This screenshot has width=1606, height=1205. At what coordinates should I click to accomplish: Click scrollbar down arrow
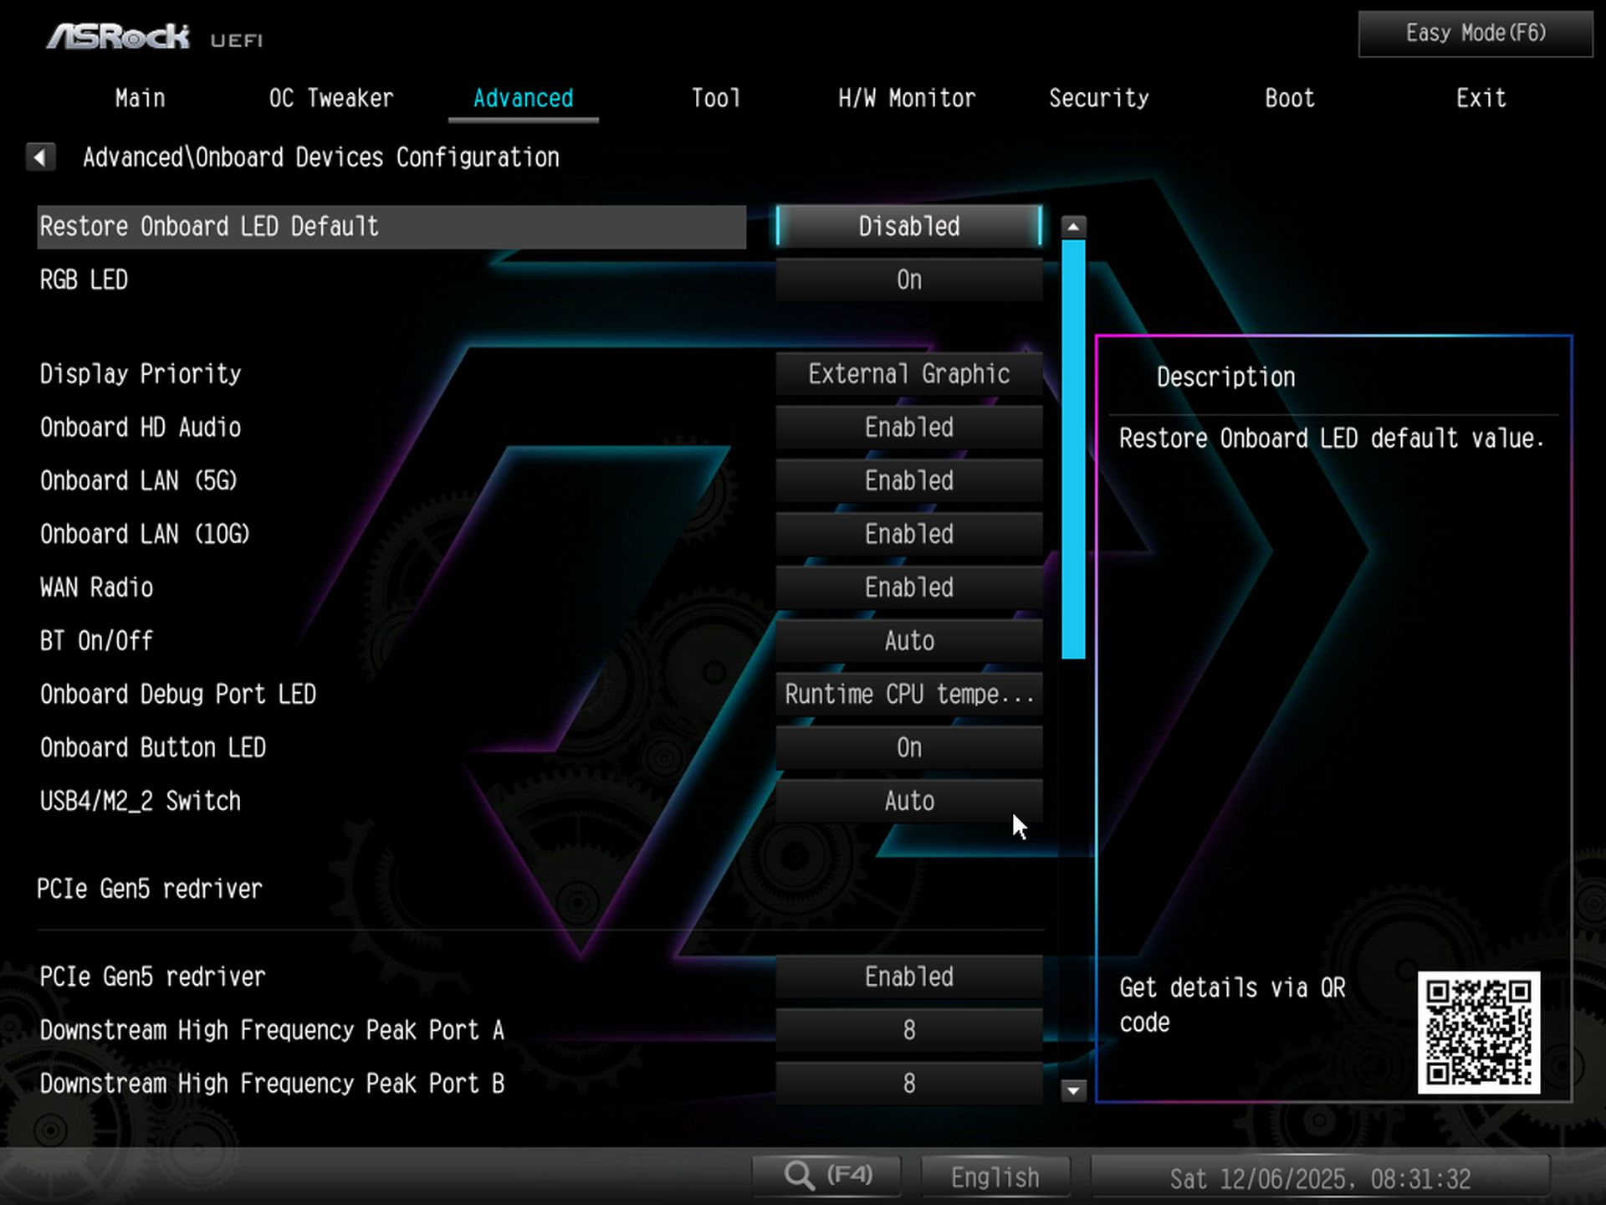(x=1073, y=1090)
